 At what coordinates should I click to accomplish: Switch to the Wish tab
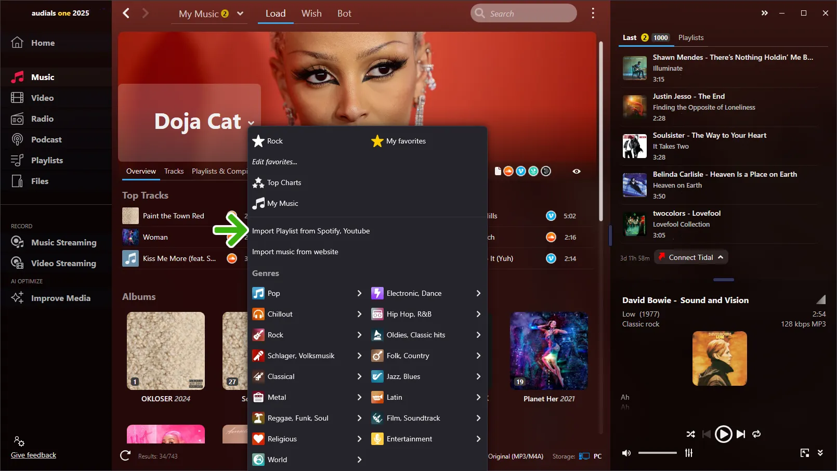click(x=311, y=14)
